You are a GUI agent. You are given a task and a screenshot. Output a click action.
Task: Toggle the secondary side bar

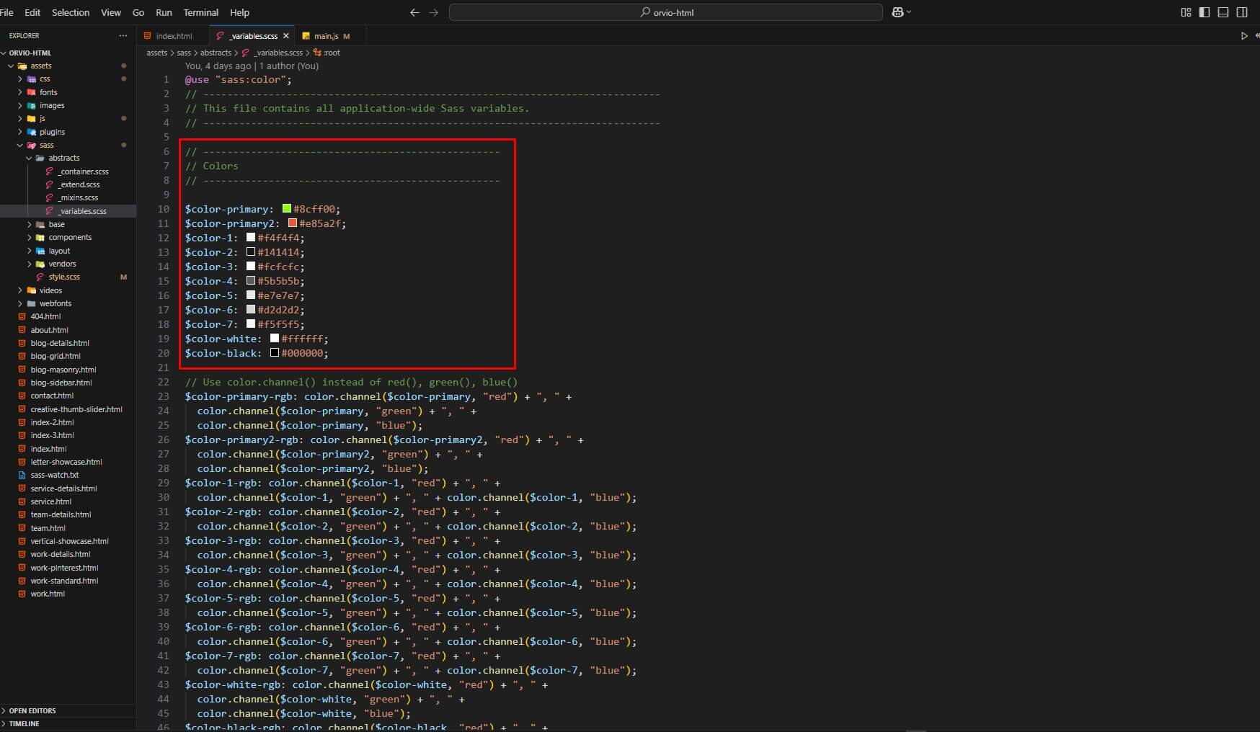tap(1242, 12)
